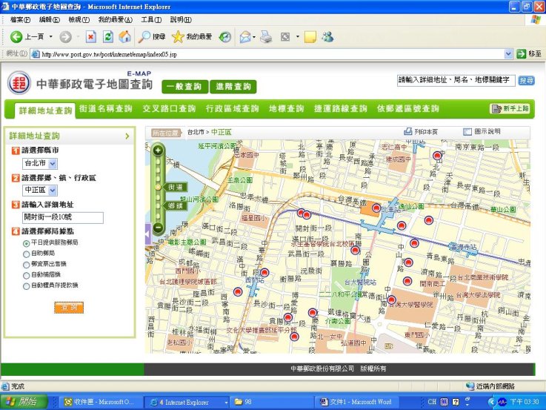Open the Messenger people icon
Image resolution: width=546 pixels, height=410 pixels.
click(327, 36)
